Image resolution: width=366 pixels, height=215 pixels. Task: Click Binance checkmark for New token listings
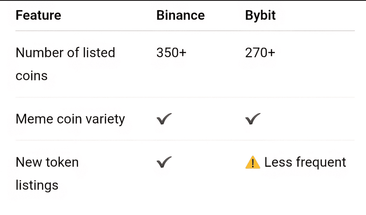(164, 163)
